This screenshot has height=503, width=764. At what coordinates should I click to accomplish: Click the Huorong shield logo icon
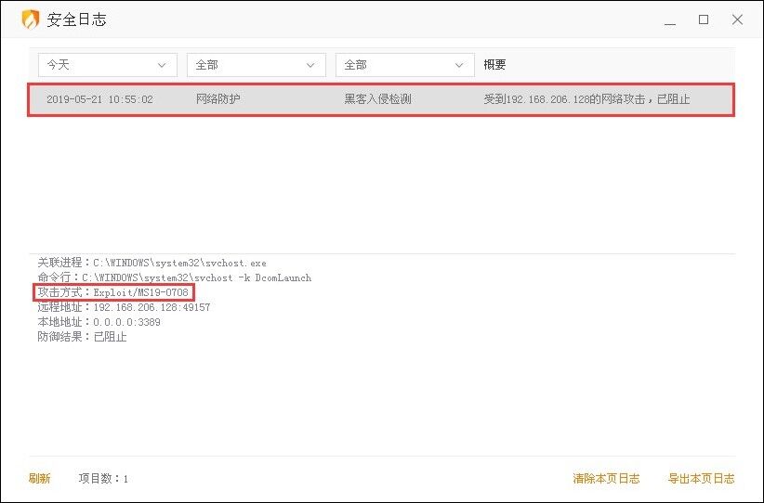pyautogui.click(x=31, y=19)
